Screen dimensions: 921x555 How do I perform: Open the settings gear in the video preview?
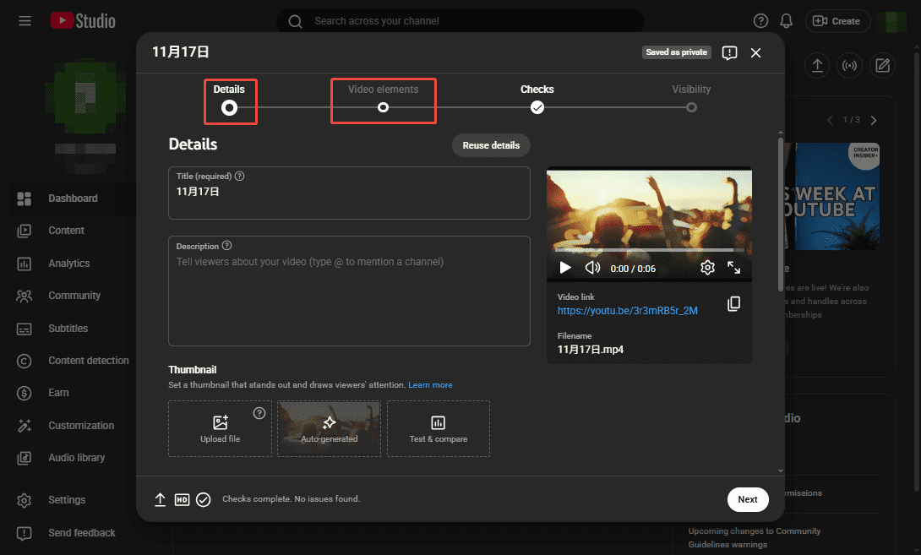707,267
